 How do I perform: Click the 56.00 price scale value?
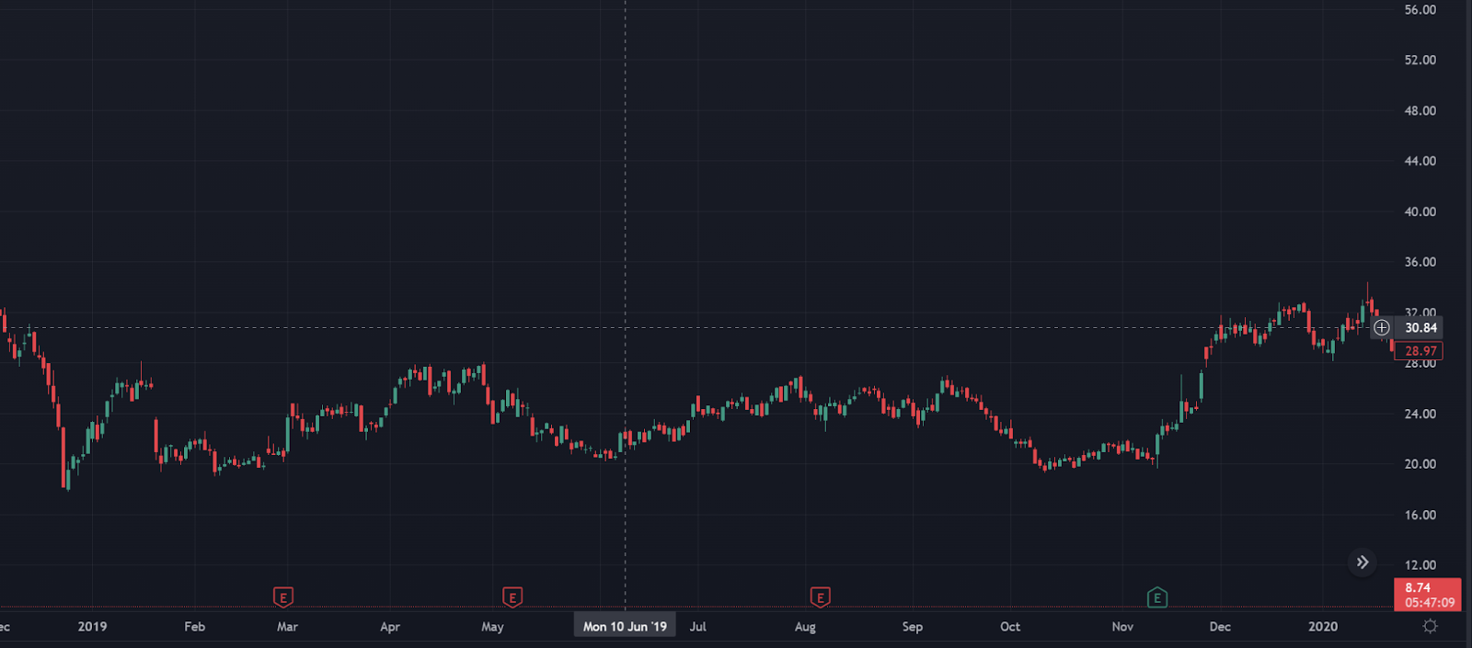point(1420,9)
